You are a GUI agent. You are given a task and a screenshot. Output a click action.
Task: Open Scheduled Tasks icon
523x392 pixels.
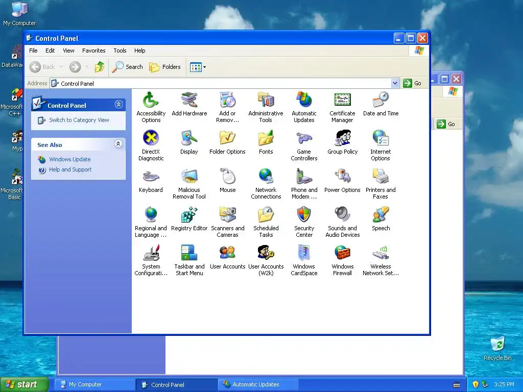click(266, 214)
